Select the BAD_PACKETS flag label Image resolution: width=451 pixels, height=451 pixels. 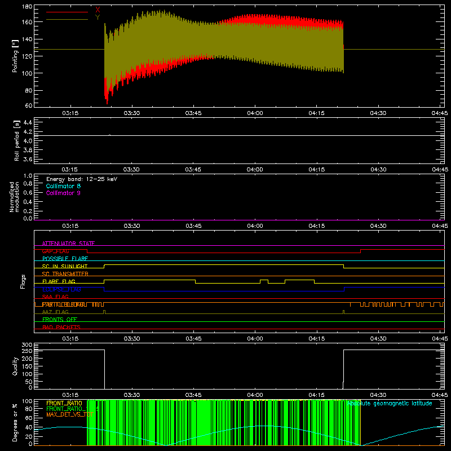coord(61,327)
